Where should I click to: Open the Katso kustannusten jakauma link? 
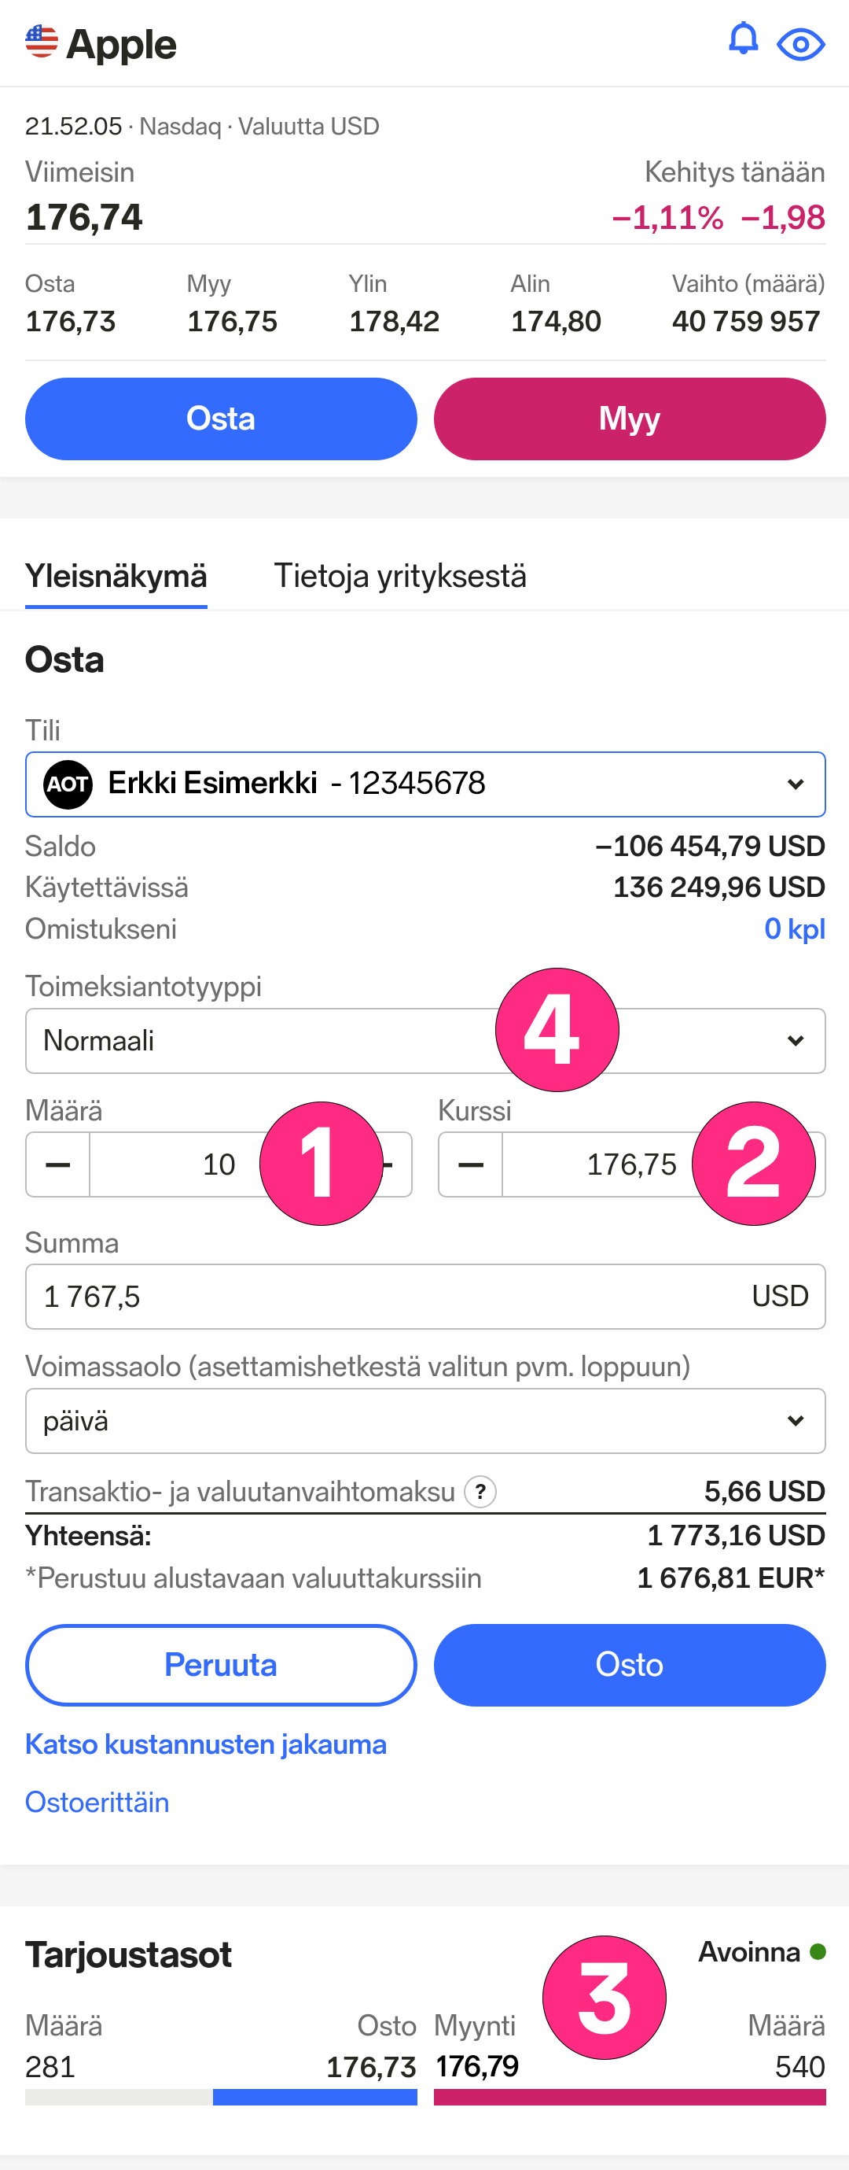pyautogui.click(x=206, y=1744)
